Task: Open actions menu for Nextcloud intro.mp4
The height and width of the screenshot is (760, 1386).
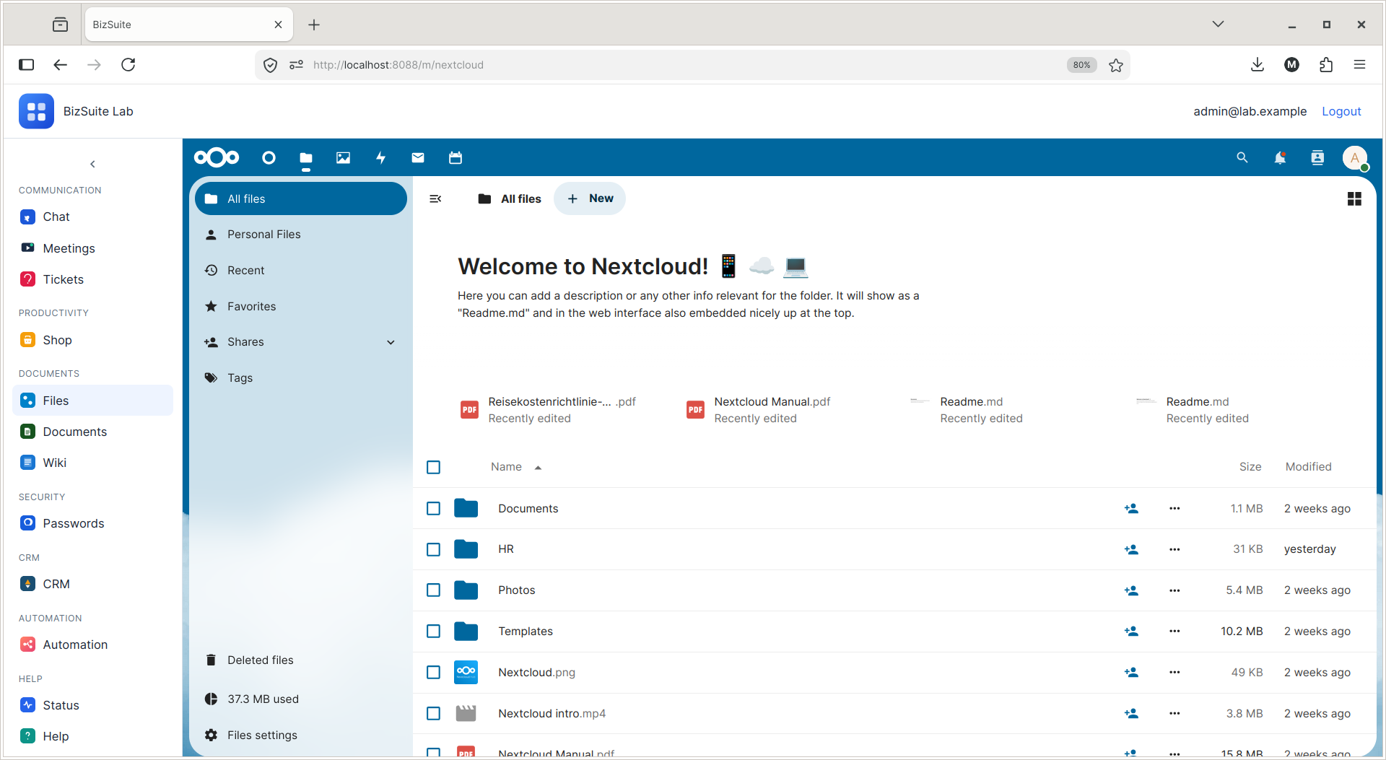Action: pos(1174,713)
